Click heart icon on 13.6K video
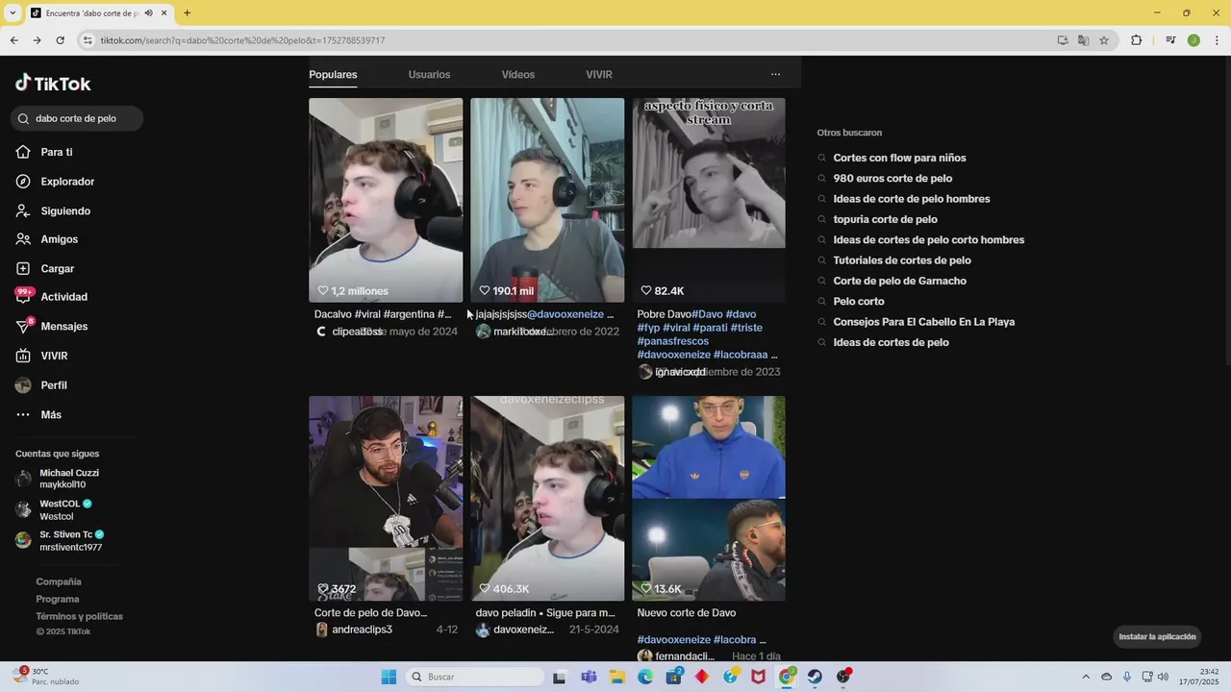This screenshot has width=1231, height=692. [646, 589]
